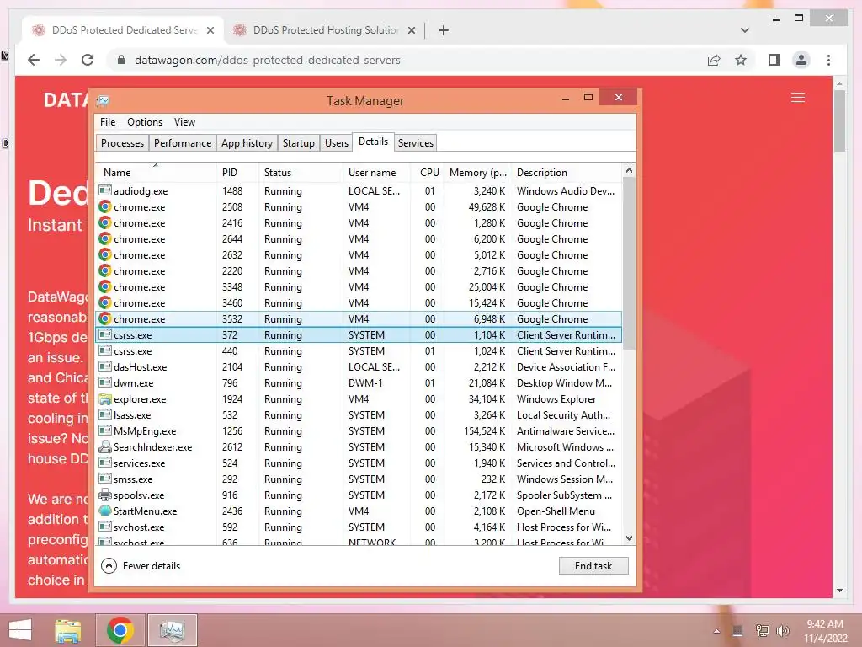Click 154,524 K memory value cell

click(x=484, y=430)
